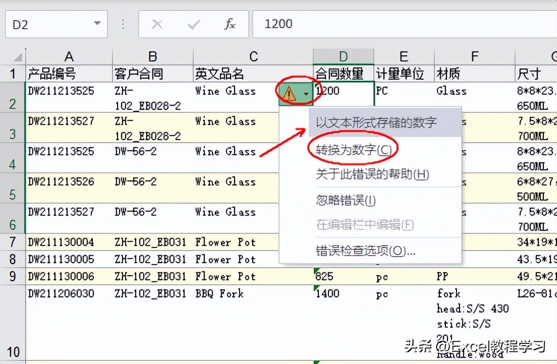Open 错误检查选项(O)... menu item
Image resolution: width=557 pixels, height=364 pixels.
(365, 251)
